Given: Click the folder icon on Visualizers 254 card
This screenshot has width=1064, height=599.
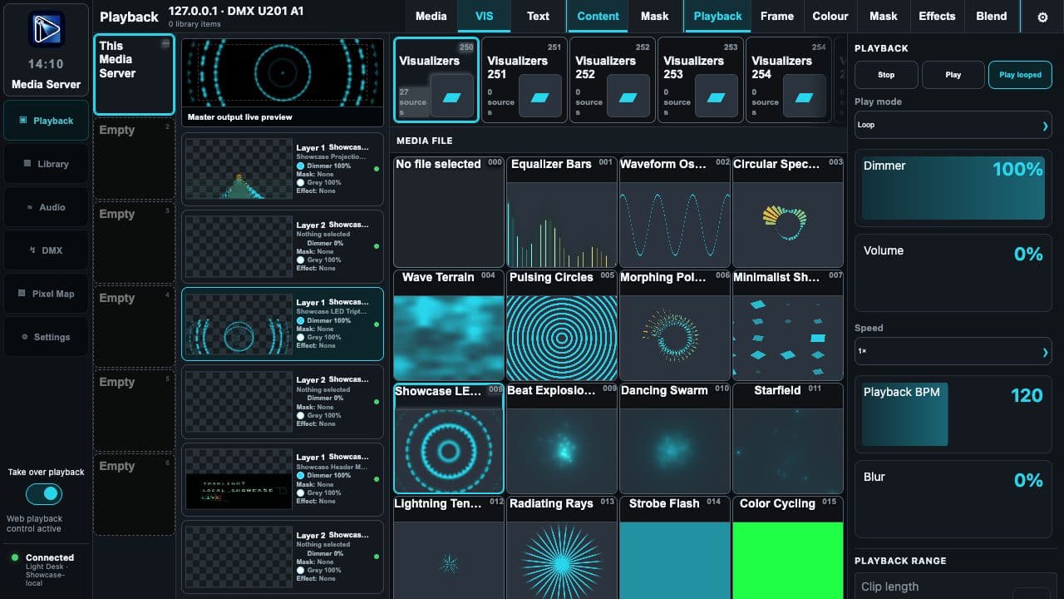Looking at the screenshot, I should [x=805, y=97].
